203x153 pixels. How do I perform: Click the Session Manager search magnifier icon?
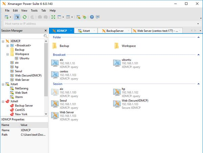[x=45, y=36]
